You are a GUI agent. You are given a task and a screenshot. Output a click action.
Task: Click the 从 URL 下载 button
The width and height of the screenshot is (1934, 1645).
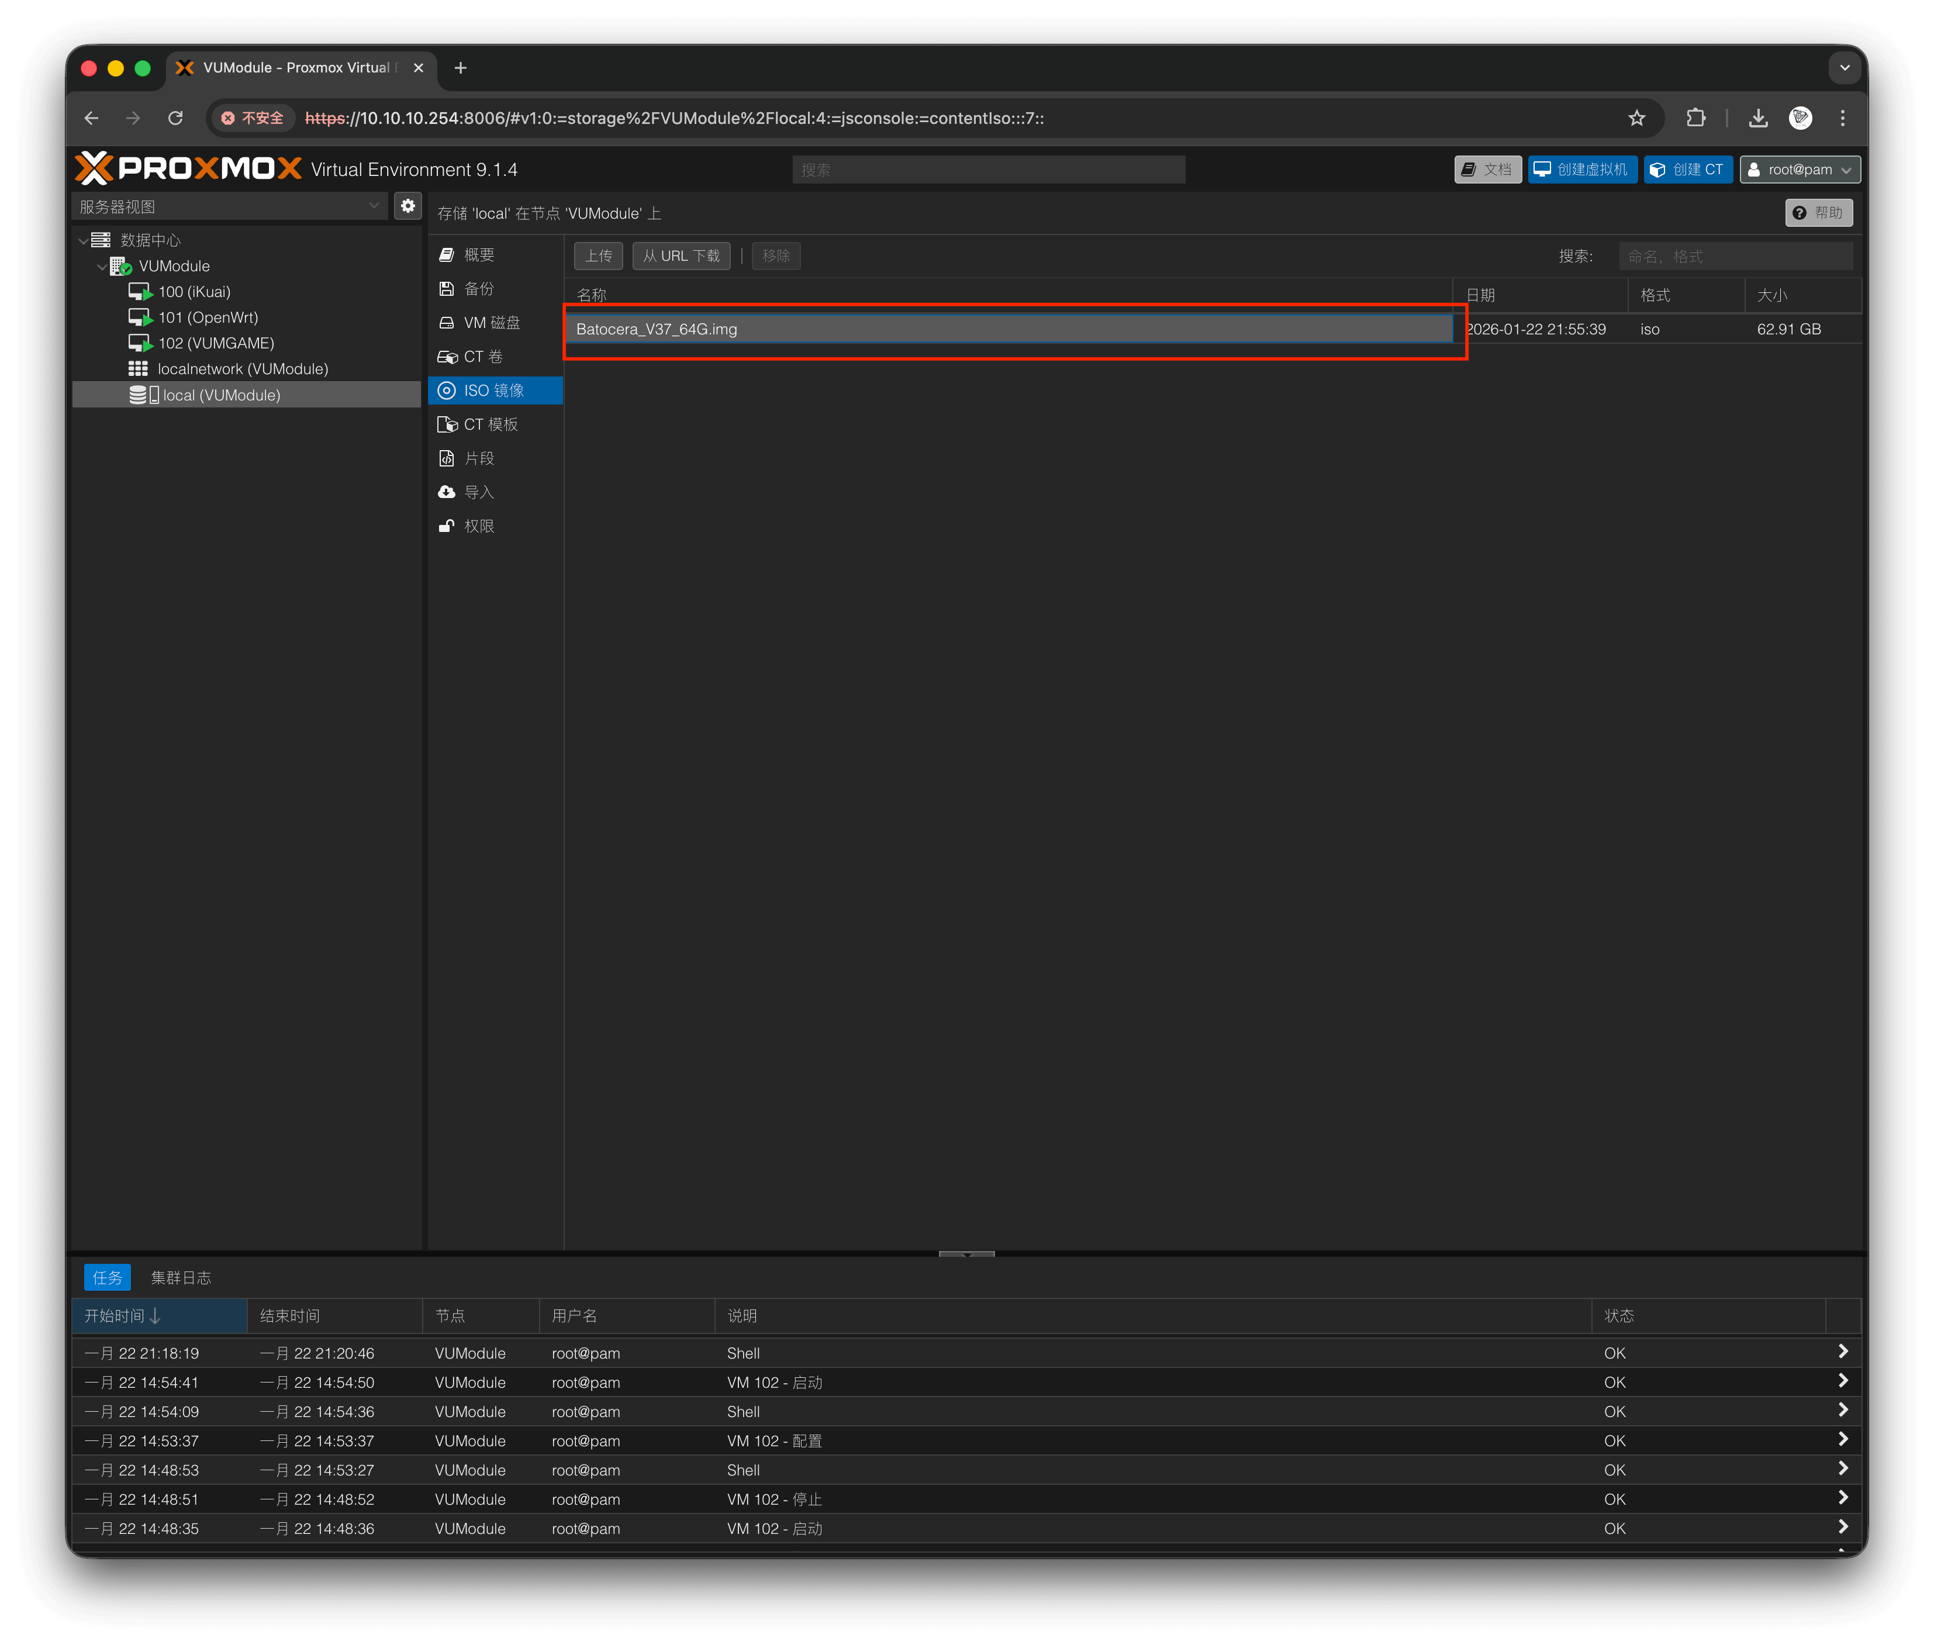(x=681, y=257)
